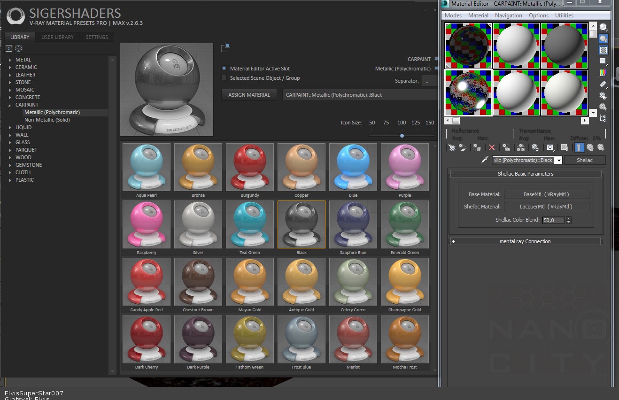Click the BaseMtl (VRayMtl) button

(547, 194)
